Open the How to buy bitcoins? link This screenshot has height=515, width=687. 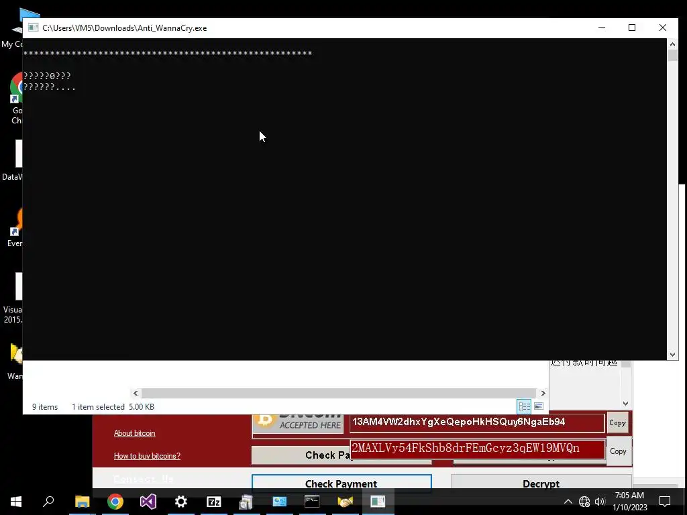(147, 456)
